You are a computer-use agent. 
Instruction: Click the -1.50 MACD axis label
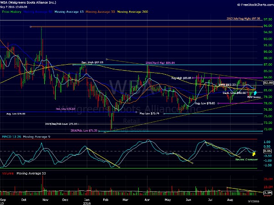click(x=267, y=165)
